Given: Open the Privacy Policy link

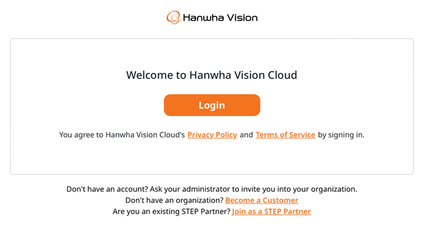Looking at the screenshot, I should coord(212,135).
